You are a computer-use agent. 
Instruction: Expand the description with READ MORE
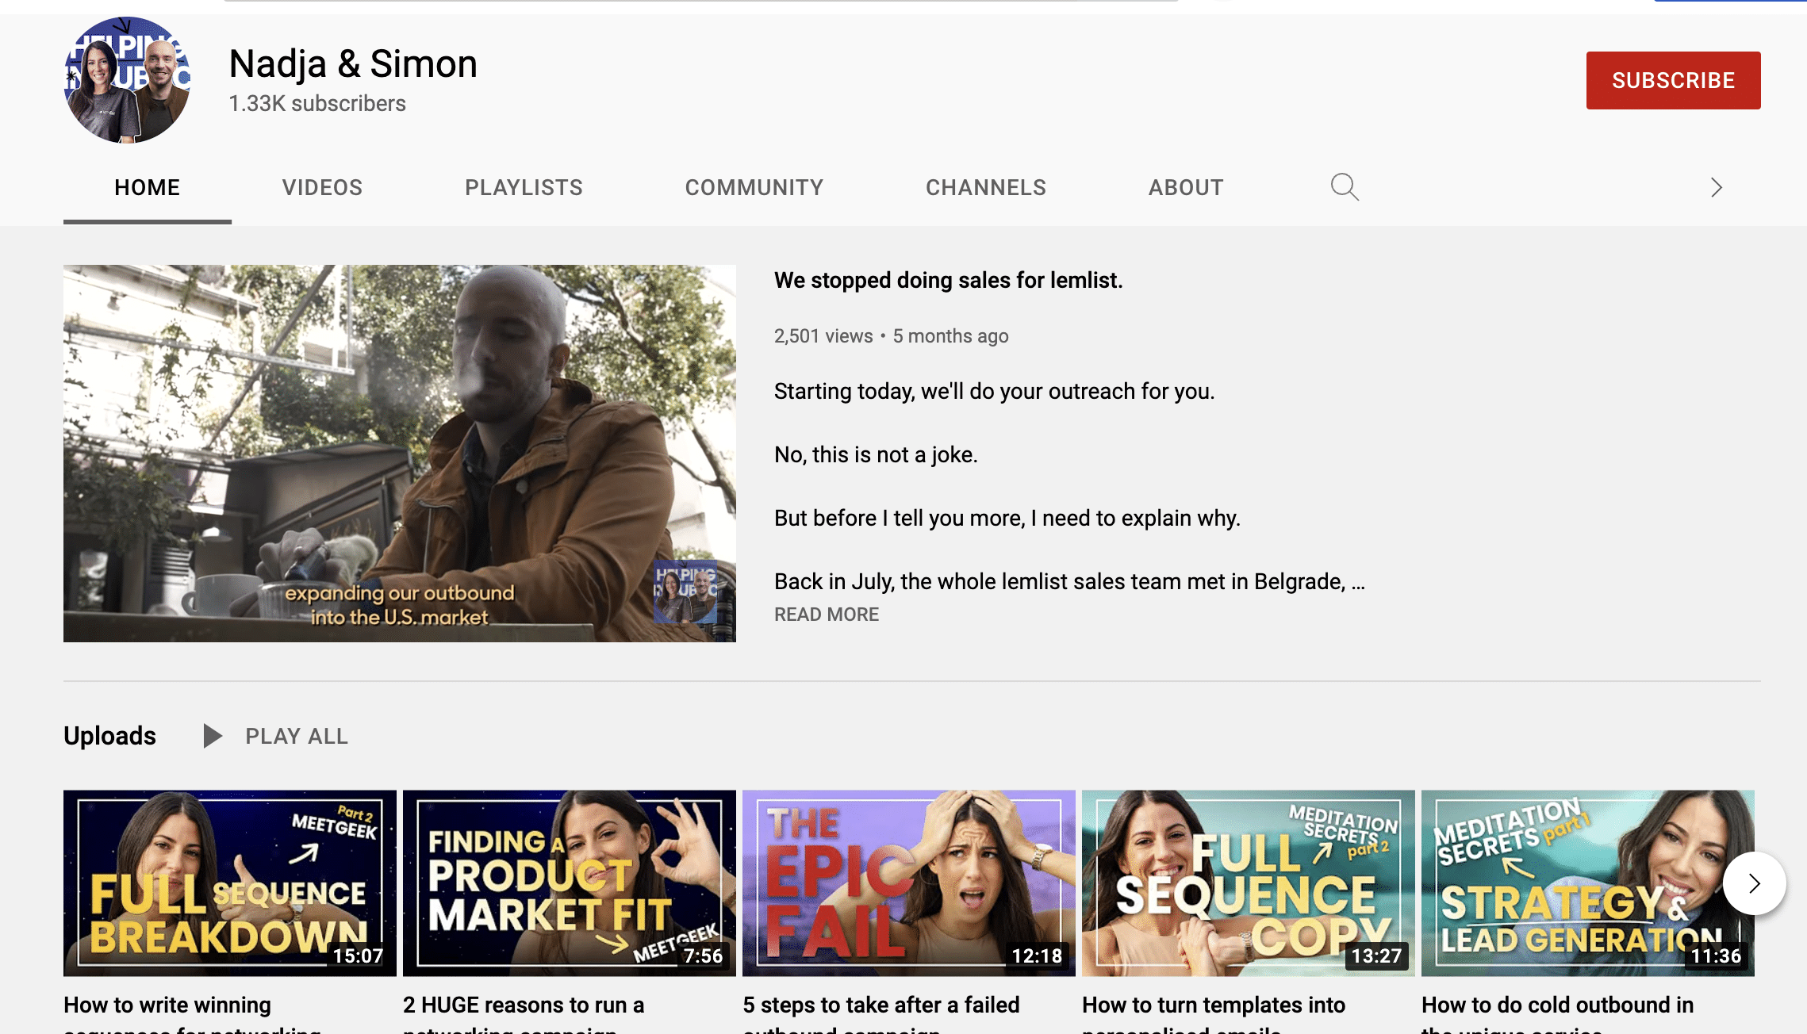coord(827,615)
